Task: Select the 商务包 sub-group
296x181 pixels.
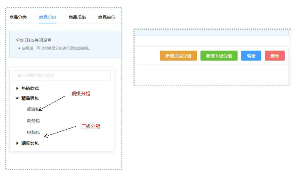Action: point(33,121)
